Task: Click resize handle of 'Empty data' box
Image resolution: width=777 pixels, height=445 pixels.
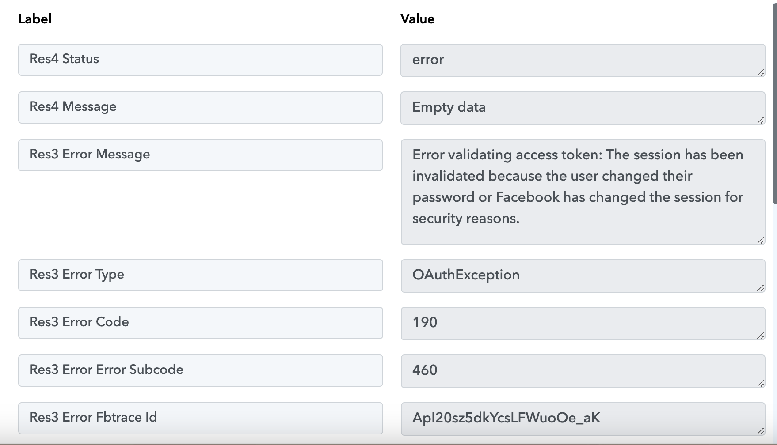Action: [760, 120]
